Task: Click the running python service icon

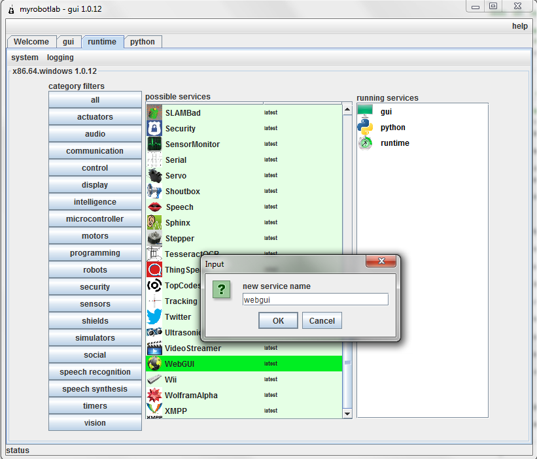Action: 365,127
